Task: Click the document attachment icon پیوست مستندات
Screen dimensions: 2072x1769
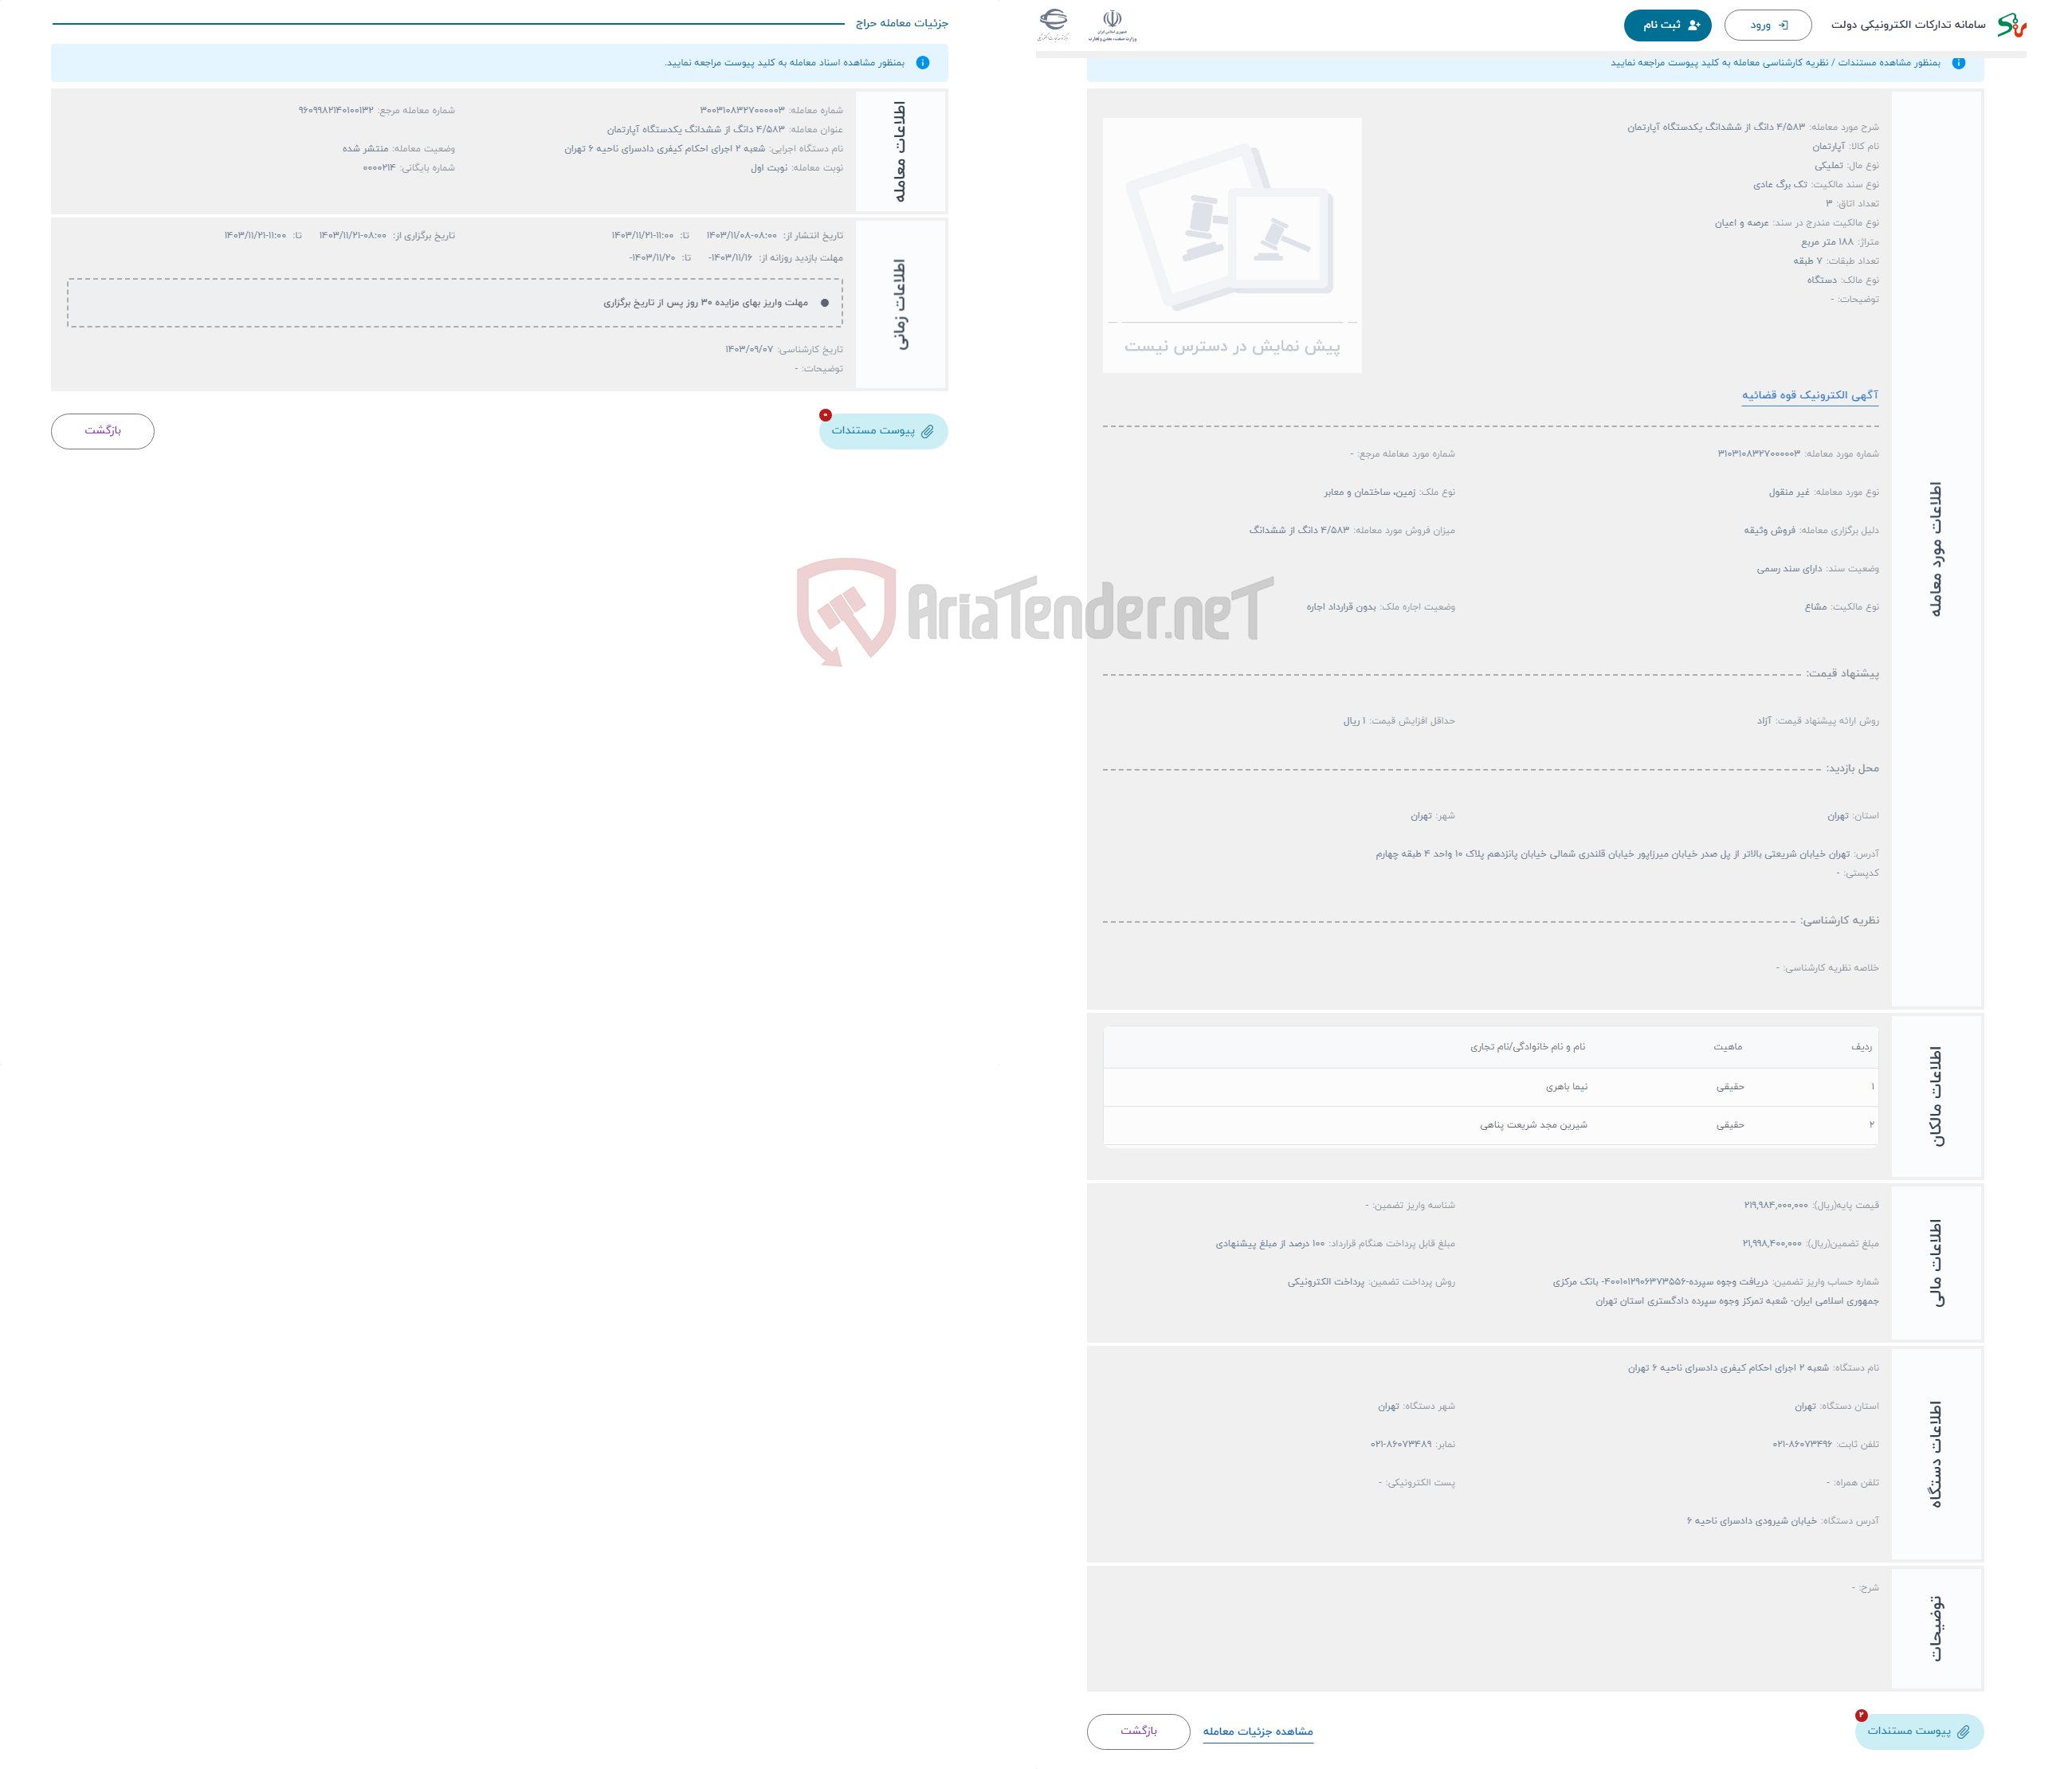Action: click(882, 430)
